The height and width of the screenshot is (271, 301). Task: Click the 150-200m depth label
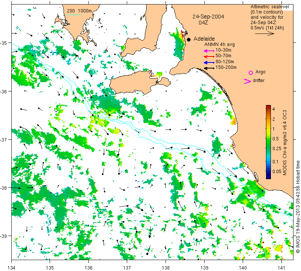click(226, 67)
